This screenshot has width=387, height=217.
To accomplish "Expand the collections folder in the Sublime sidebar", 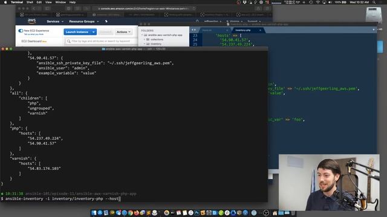I will tap(145, 39).
